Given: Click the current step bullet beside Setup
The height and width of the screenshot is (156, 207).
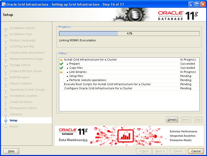Looking at the screenshot, I should point(6,120).
